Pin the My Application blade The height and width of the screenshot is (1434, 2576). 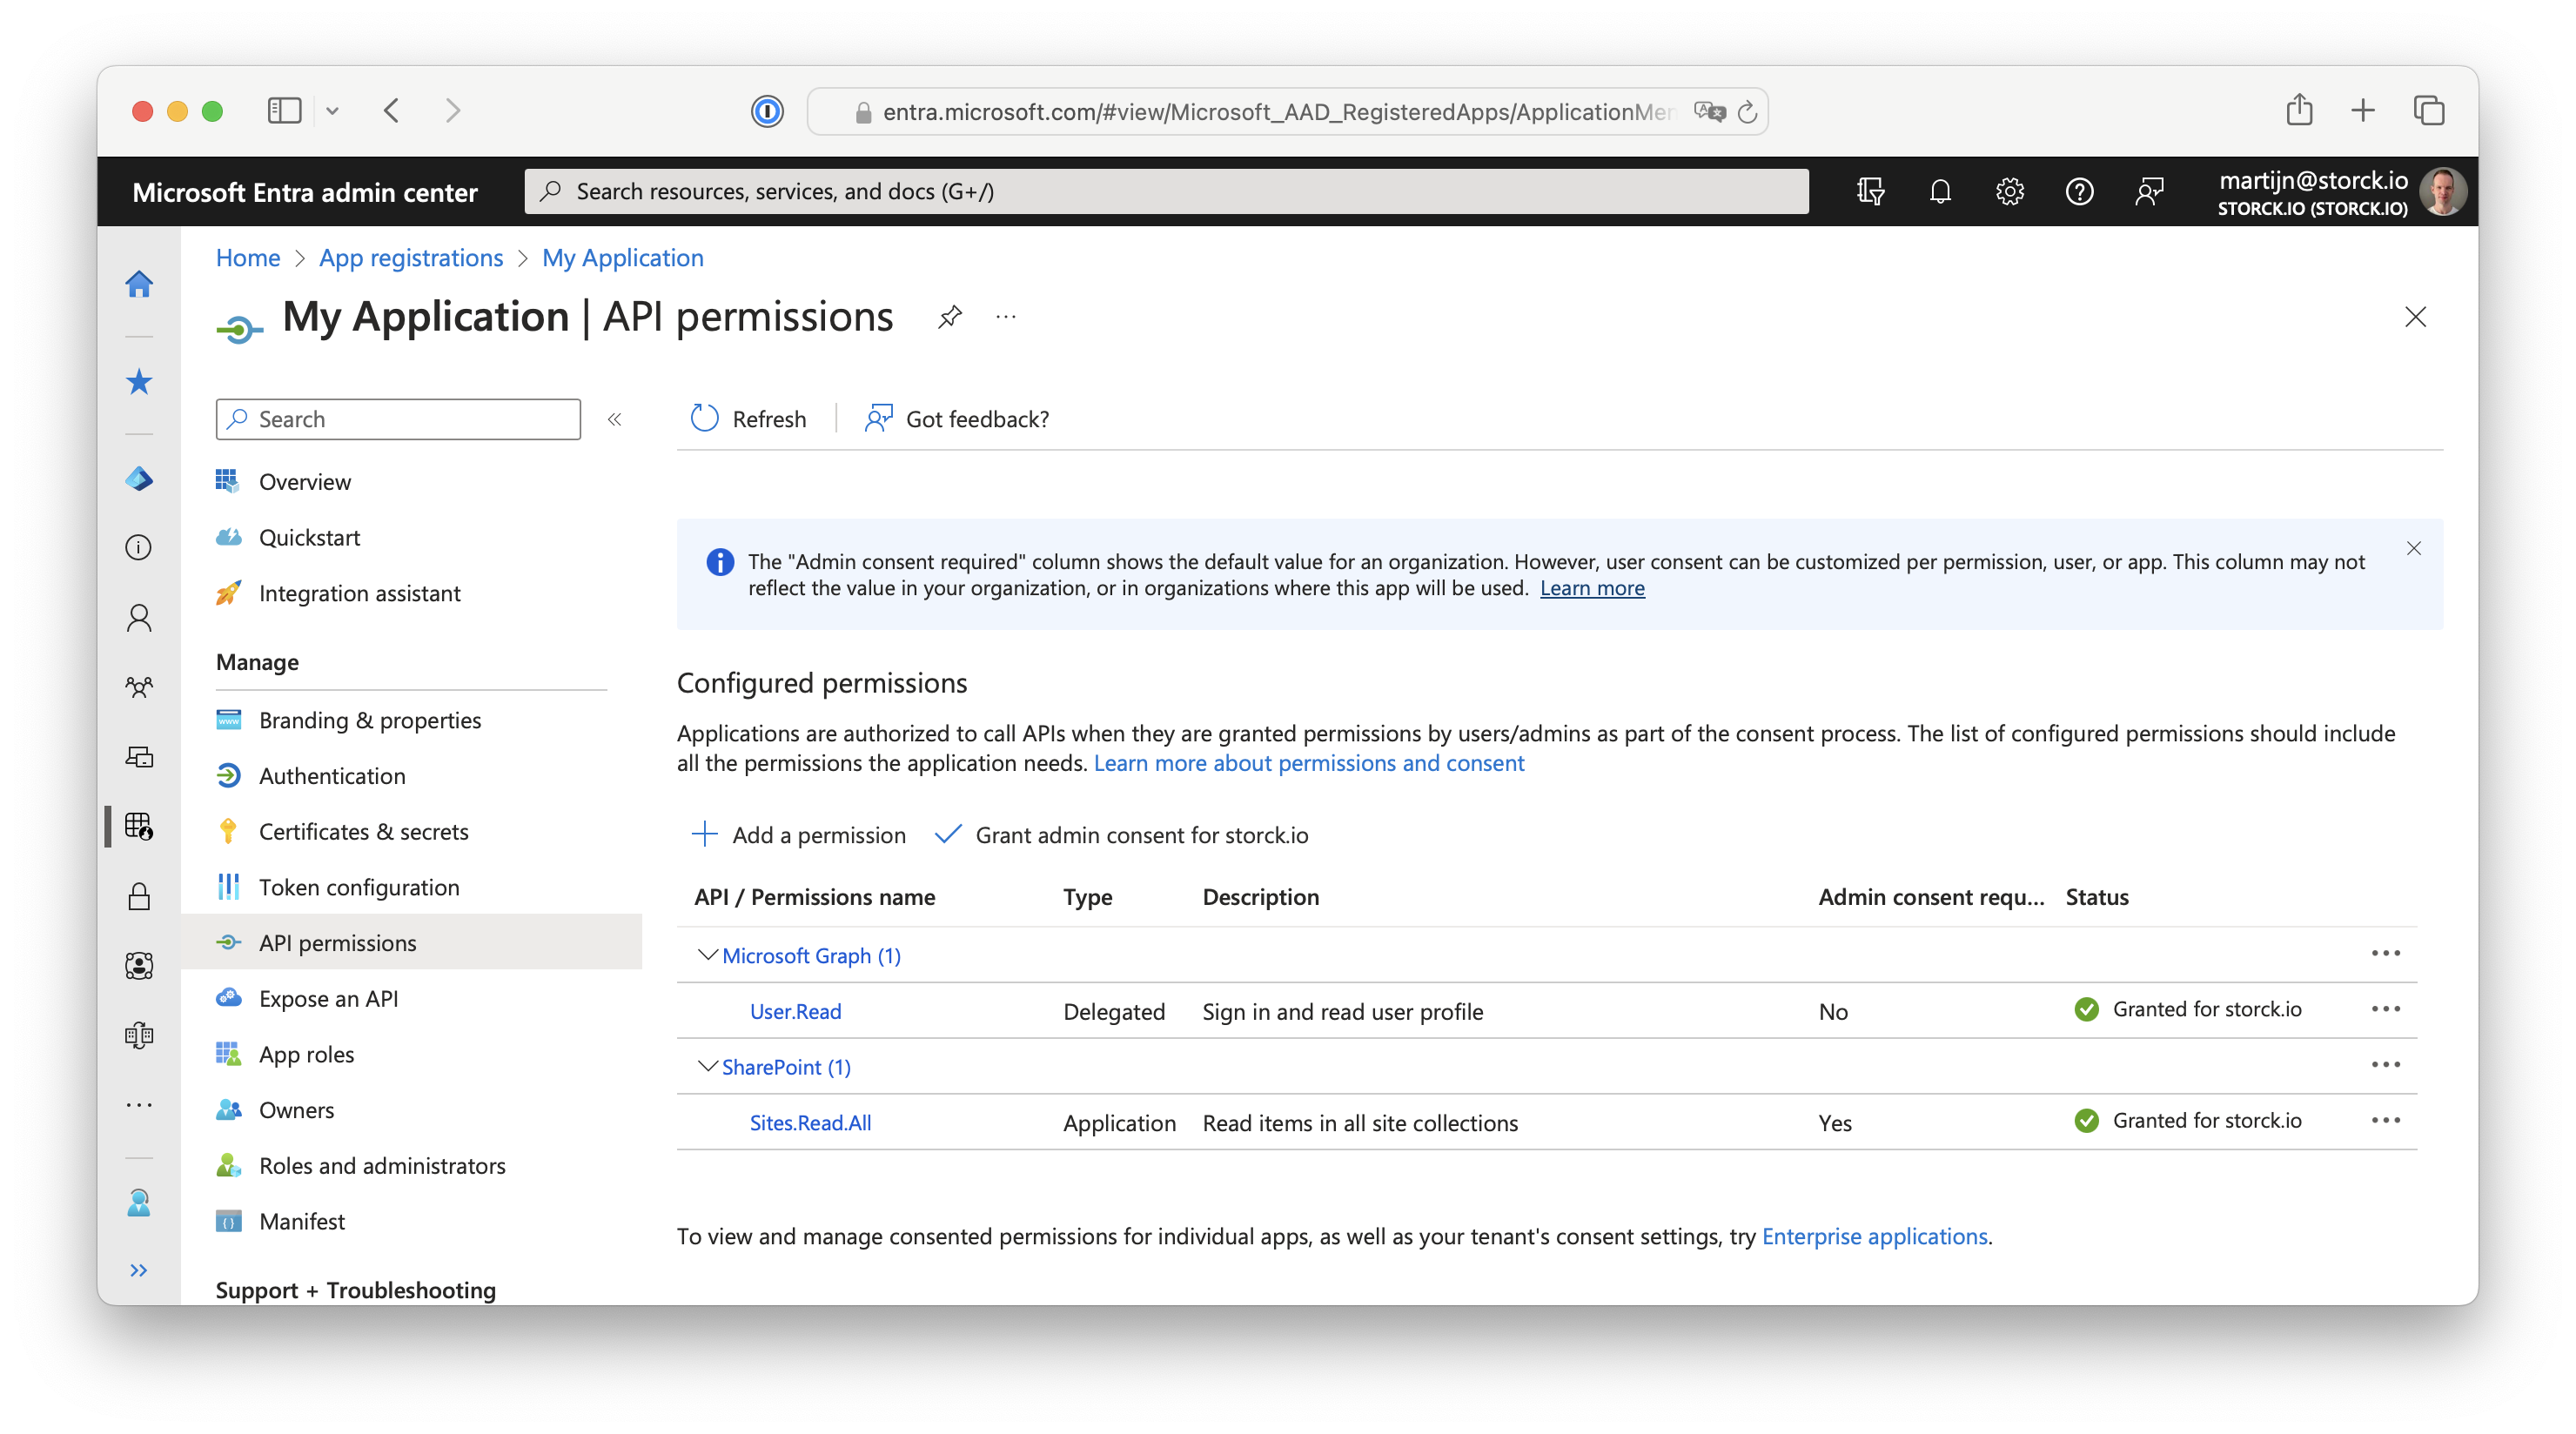pyautogui.click(x=950, y=317)
